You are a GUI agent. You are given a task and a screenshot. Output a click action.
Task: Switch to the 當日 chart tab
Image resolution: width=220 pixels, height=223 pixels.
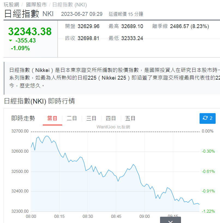click(x=52, y=118)
